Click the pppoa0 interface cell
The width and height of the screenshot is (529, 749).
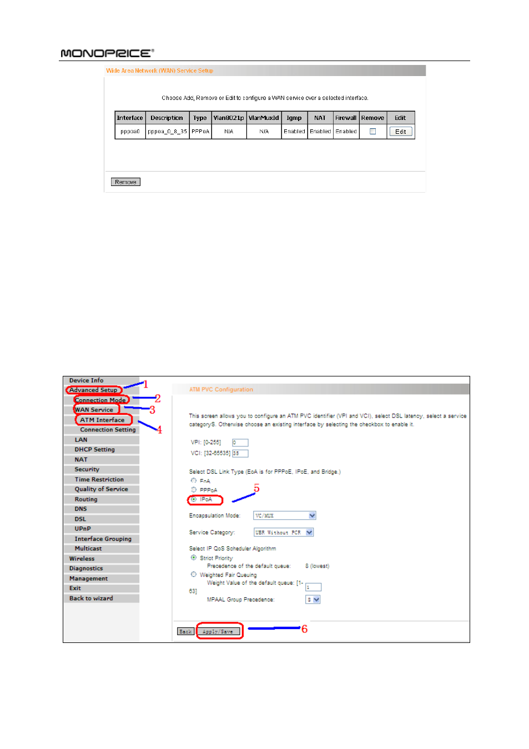tap(130, 132)
